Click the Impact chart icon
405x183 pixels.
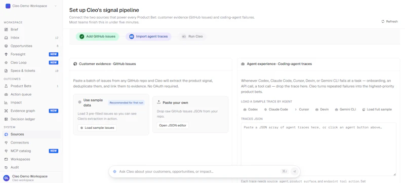click(x=6, y=102)
